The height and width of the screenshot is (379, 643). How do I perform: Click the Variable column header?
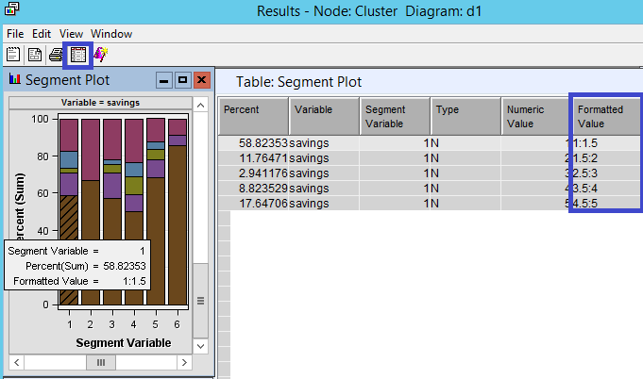coord(325,116)
